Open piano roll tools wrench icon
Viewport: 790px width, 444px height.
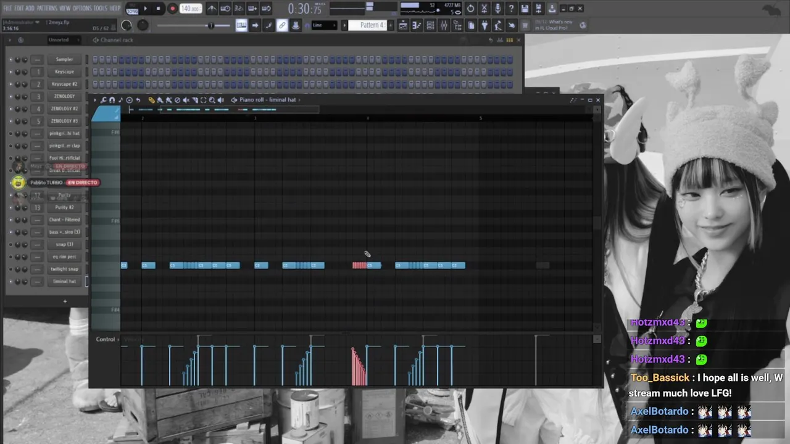104,100
